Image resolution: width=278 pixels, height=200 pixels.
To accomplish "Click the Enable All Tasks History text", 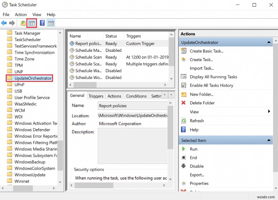I will (212, 85).
